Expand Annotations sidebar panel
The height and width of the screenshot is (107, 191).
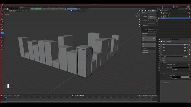click(145, 52)
